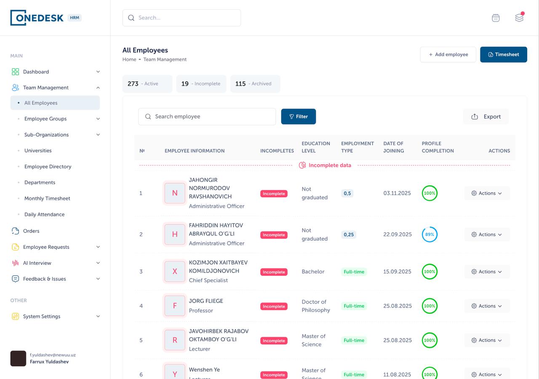Click the AI Interview waveform icon

pyautogui.click(x=16, y=263)
